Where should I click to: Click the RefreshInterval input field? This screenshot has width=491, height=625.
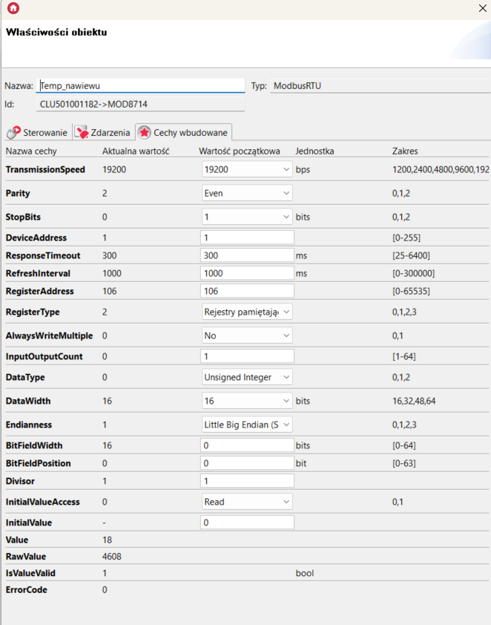[x=247, y=273]
